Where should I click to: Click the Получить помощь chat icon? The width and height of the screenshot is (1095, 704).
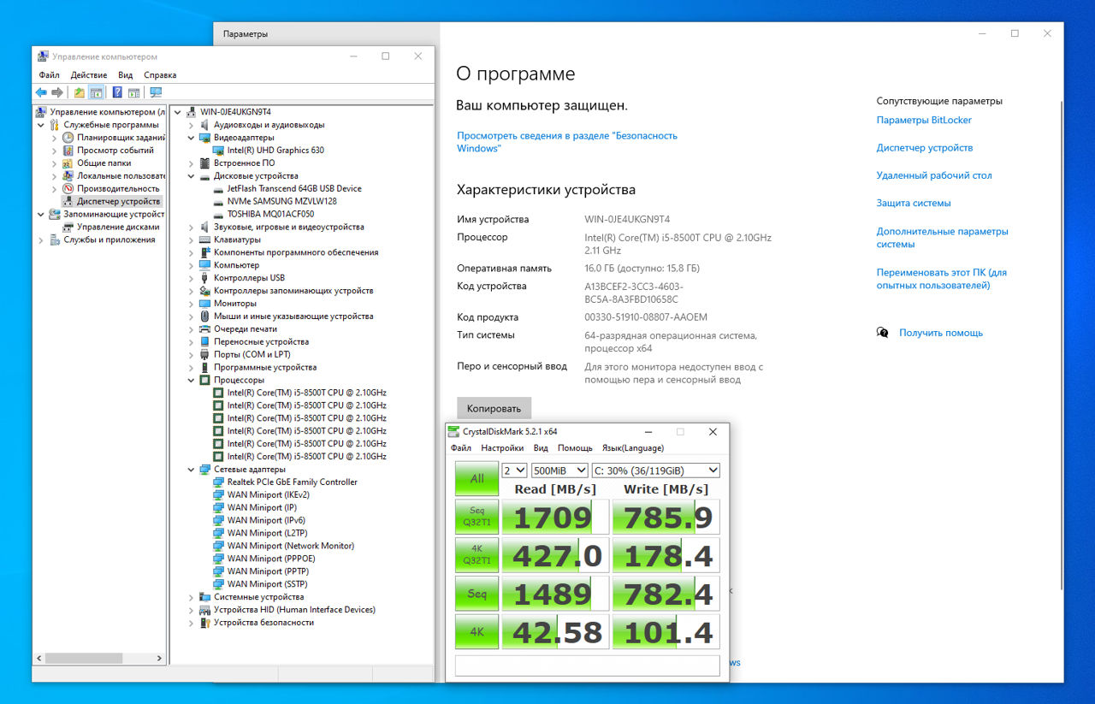click(883, 333)
